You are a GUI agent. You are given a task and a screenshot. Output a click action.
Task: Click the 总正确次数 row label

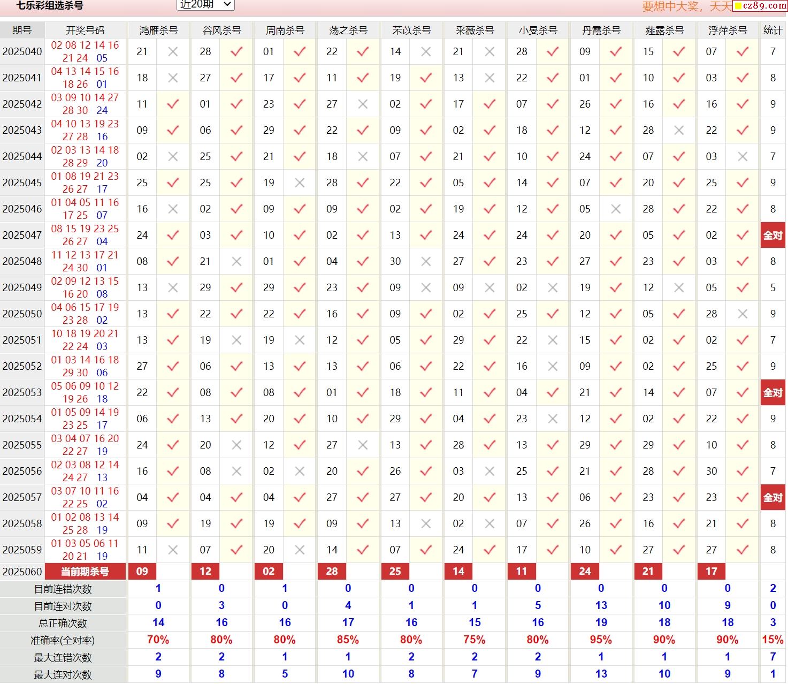(63, 624)
